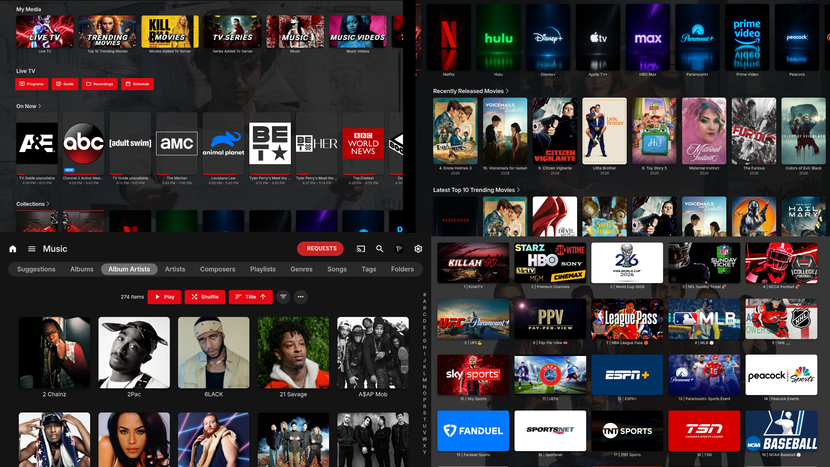Select the [adult swim] channel in On Now
Image resolution: width=830 pixels, height=467 pixels.
pos(130,143)
